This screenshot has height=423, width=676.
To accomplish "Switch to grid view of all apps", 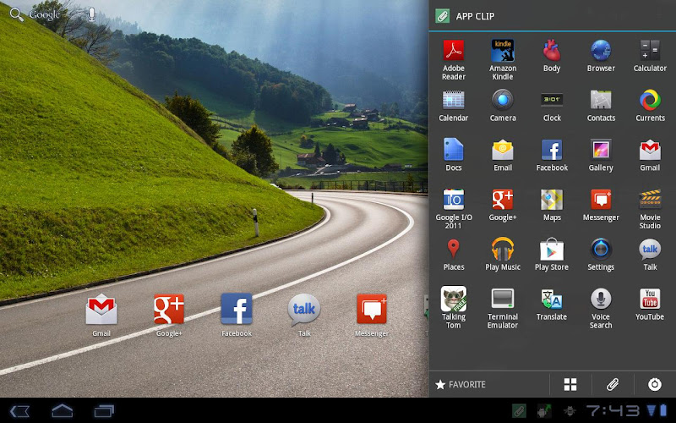I will [570, 384].
